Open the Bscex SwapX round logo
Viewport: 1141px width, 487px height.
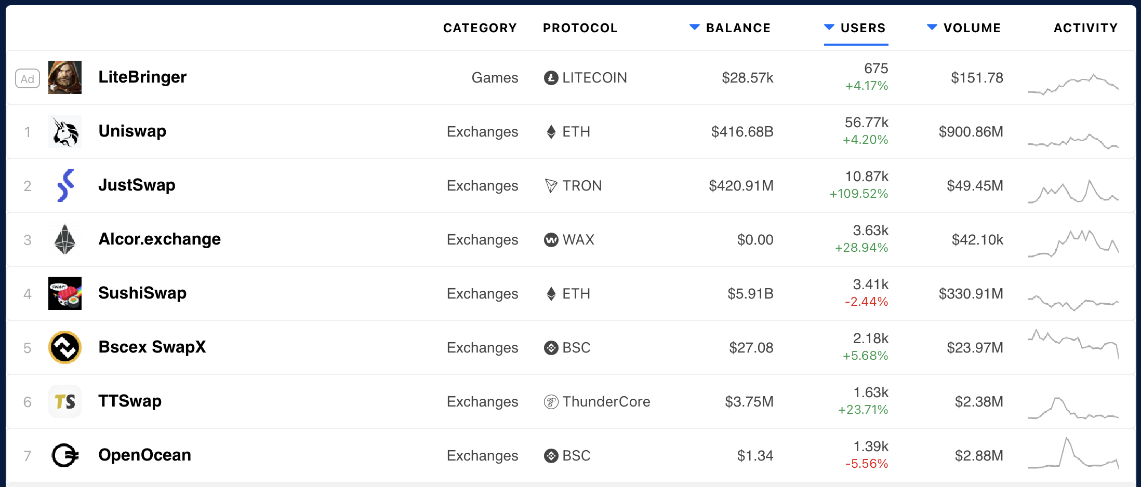65,347
